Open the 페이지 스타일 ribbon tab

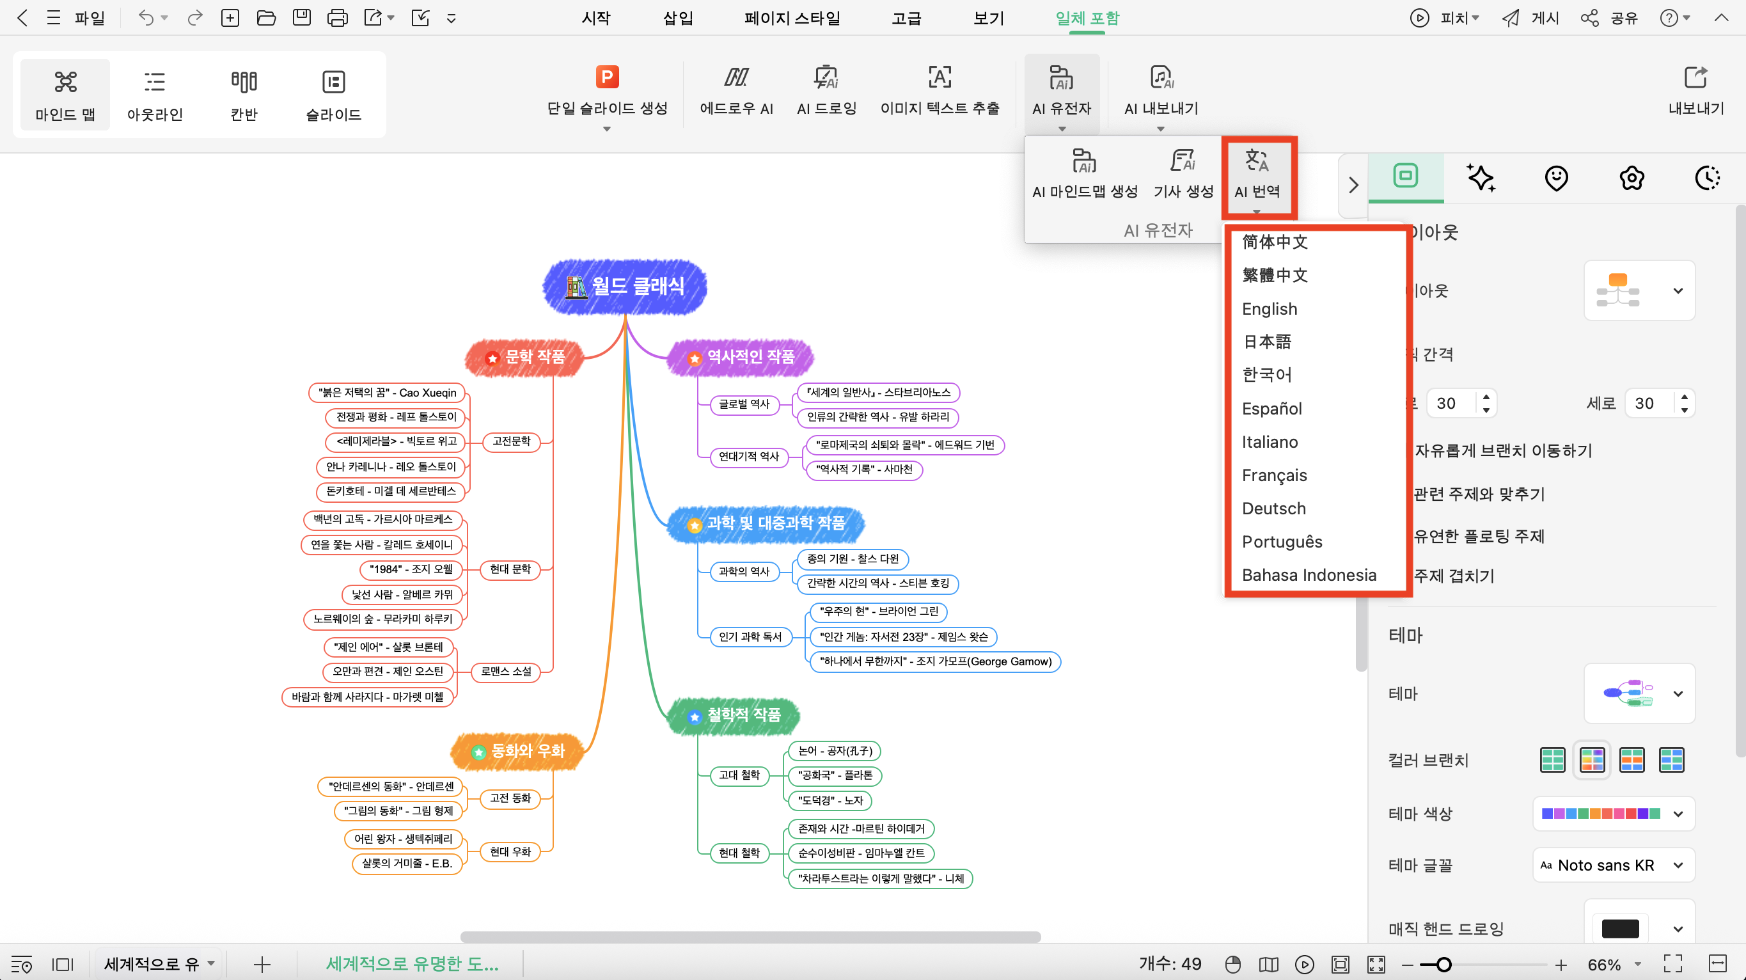click(792, 18)
